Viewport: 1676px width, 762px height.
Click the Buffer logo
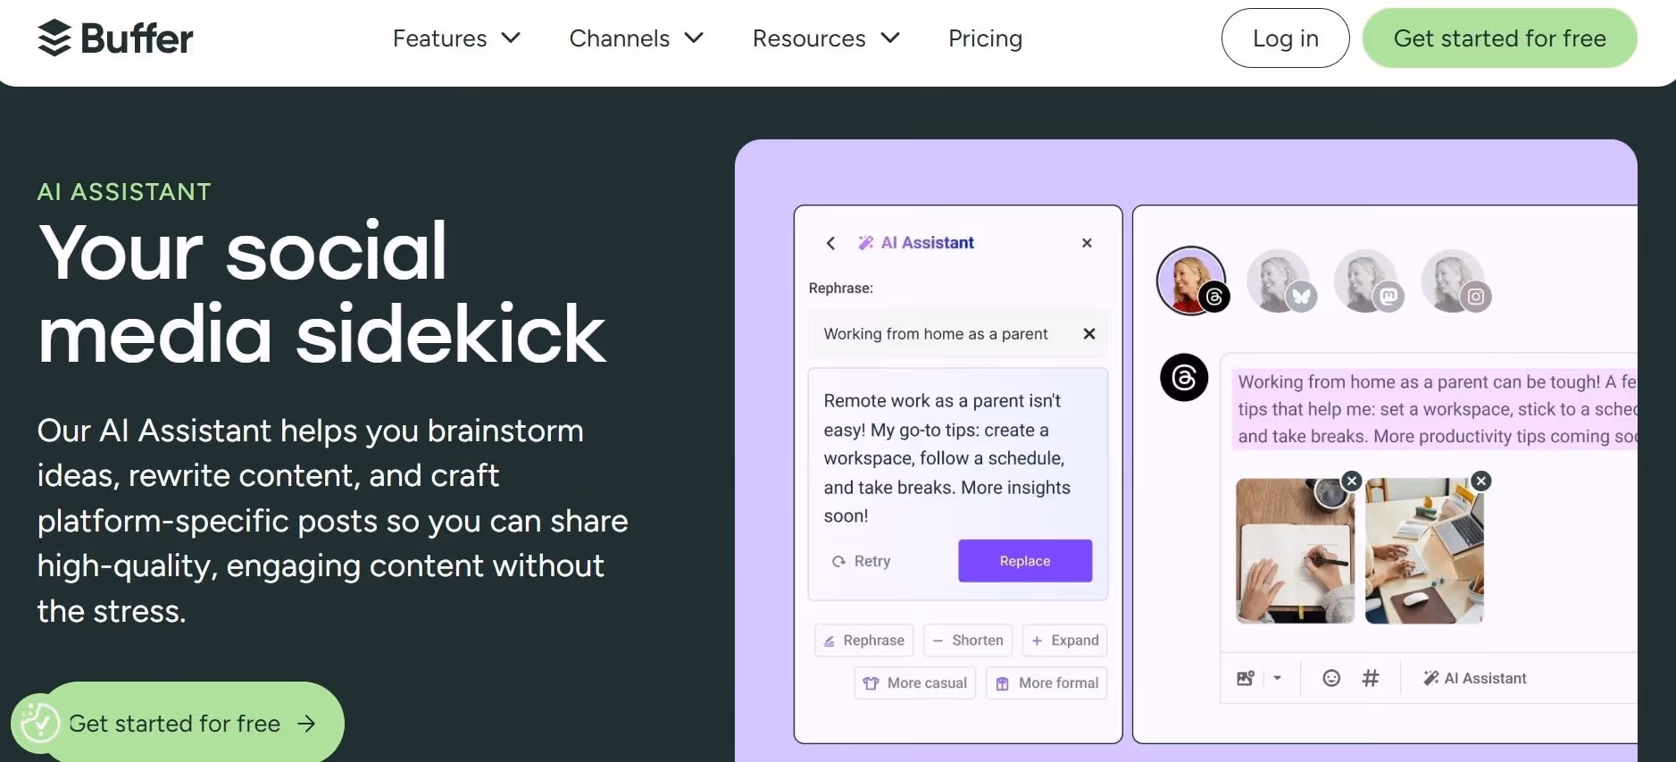click(x=115, y=38)
